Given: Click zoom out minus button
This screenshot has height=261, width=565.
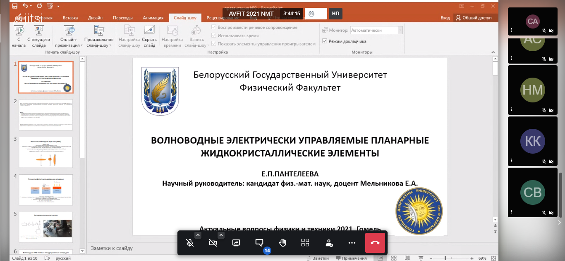Looking at the screenshot, I should pos(431,258).
